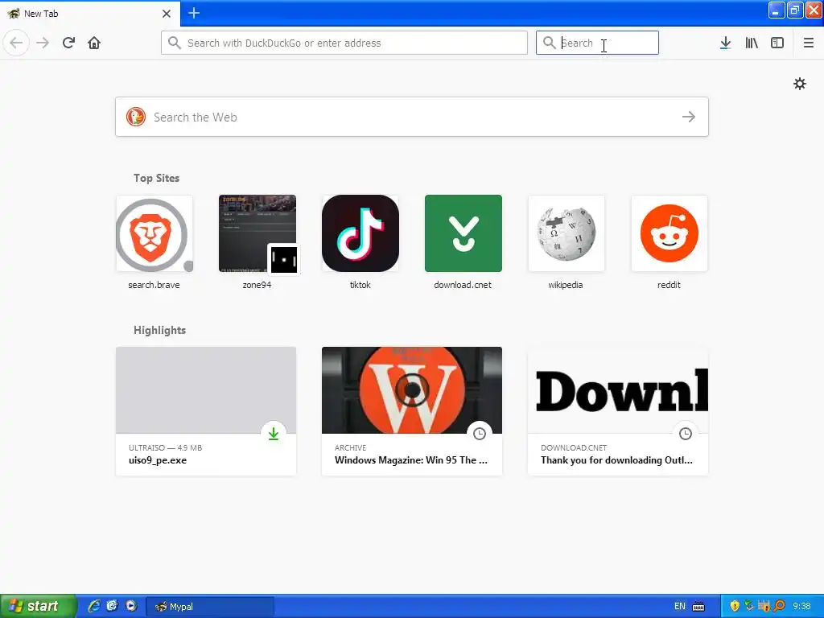Screen dimensions: 824x618
Task: Click the Highlights heading
Action: click(159, 330)
